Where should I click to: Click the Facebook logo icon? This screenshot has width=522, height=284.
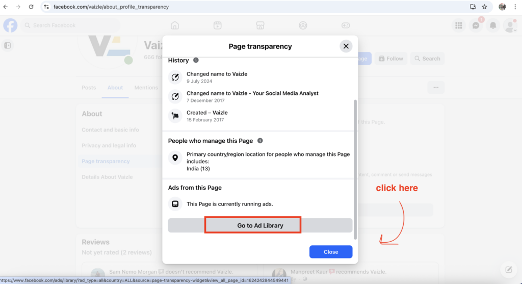coord(10,25)
